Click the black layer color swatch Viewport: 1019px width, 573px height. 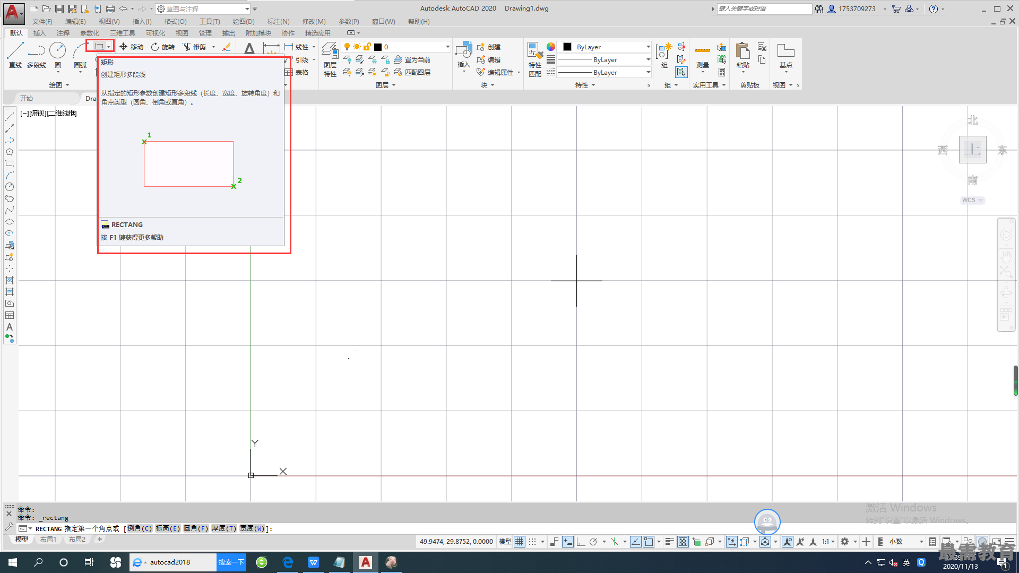click(377, 47)
